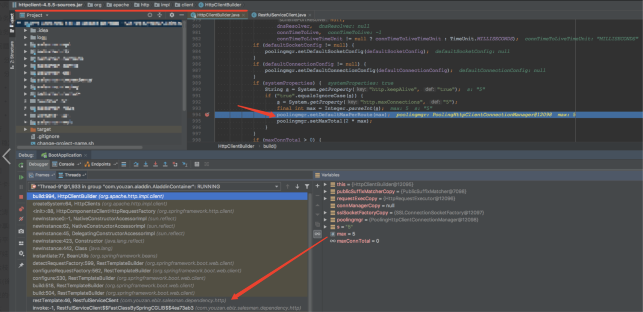The height and width of the screenshot is (312, 643).
Task: Click the Rerun BootApplication debug icon
Action: pos(21,165)
